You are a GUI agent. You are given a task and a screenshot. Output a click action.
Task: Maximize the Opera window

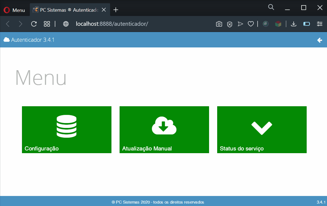click(304, 8)
